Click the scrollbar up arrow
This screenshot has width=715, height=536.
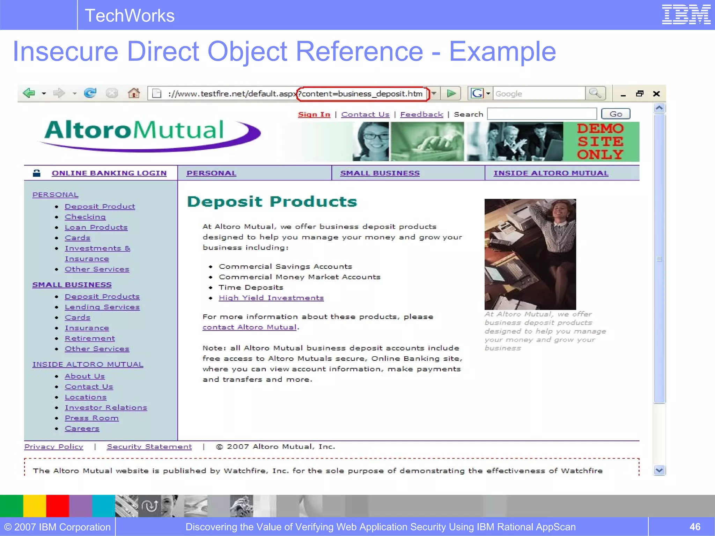point(659,108)
